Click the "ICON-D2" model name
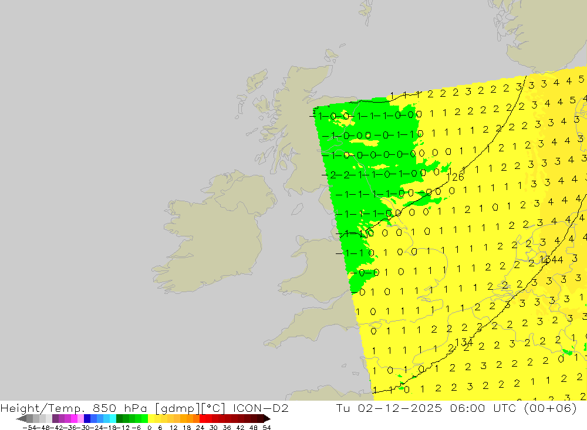587x430 pixels. [x=261, y=408]
